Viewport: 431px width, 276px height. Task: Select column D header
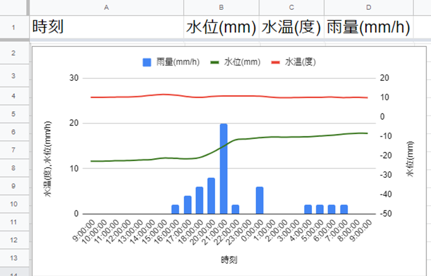click(x=369, y=7)
